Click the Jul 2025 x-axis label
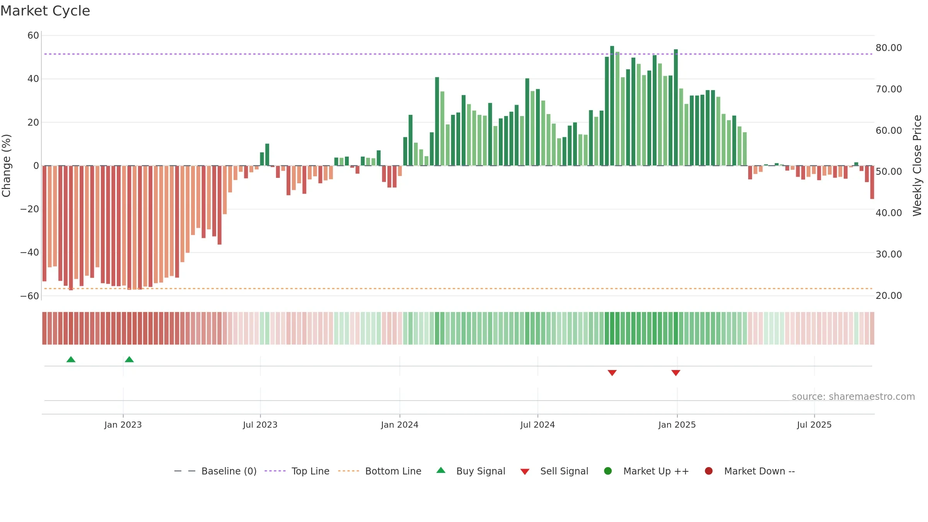This screenshot has width=928, height=522. coord(814,425)
